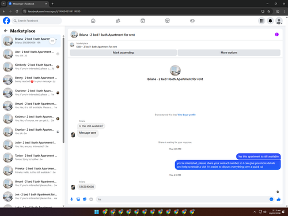Viewport: 288px width, 216px height.
Task: Open the Chrome profile icon
Action: pyautogui.click(x=278, y=12)
